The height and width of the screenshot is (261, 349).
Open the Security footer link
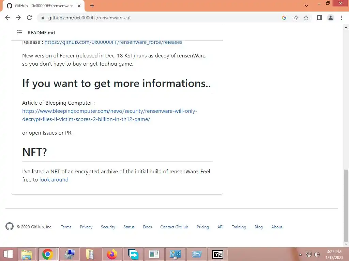pos(108,227)
